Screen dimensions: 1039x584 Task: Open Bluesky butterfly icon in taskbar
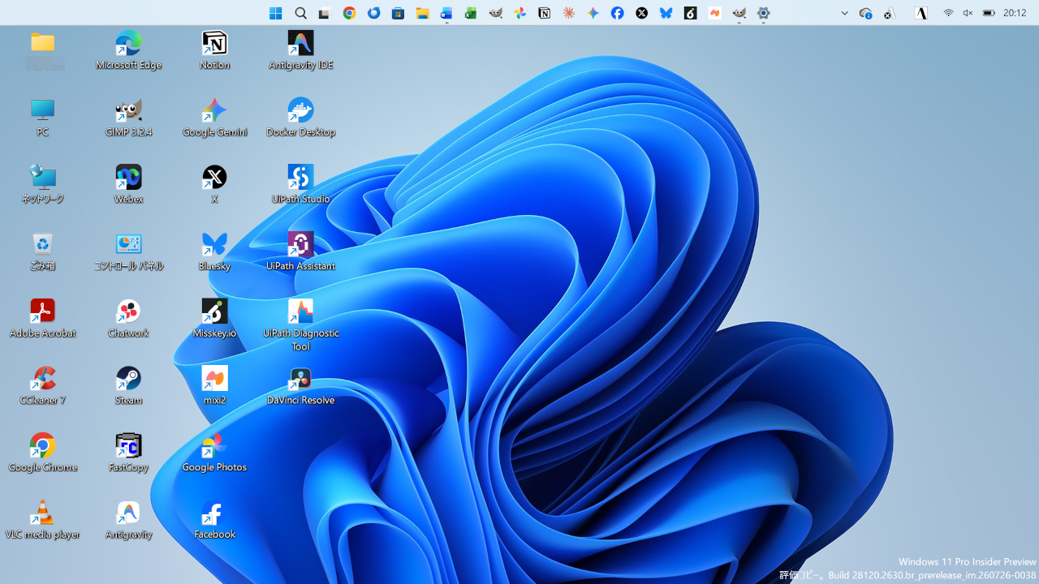[666, 13]
